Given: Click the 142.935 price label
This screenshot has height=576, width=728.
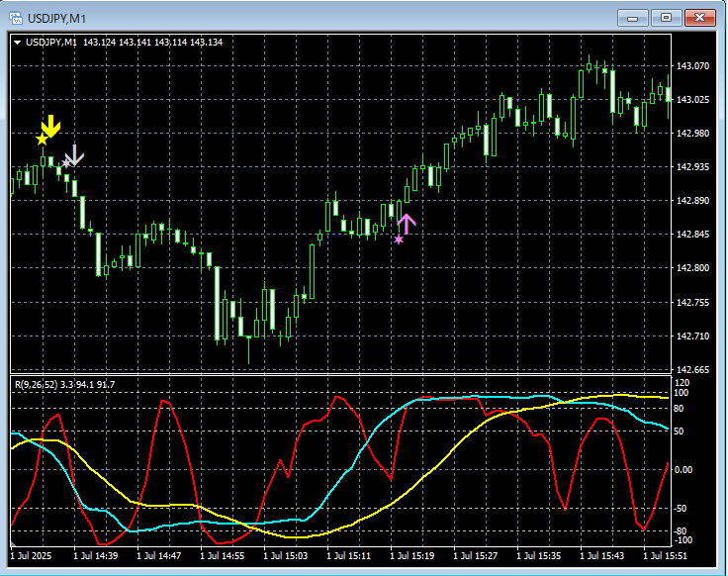Looking at the screenshot, I should [x=692, y=166].
